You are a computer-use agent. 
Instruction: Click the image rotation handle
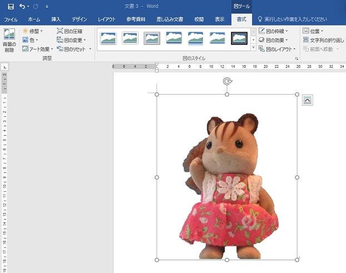(x=227, y=81)
